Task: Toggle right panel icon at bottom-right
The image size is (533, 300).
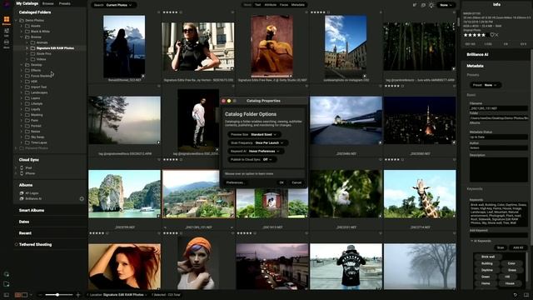Action: [x=526, y=295]
